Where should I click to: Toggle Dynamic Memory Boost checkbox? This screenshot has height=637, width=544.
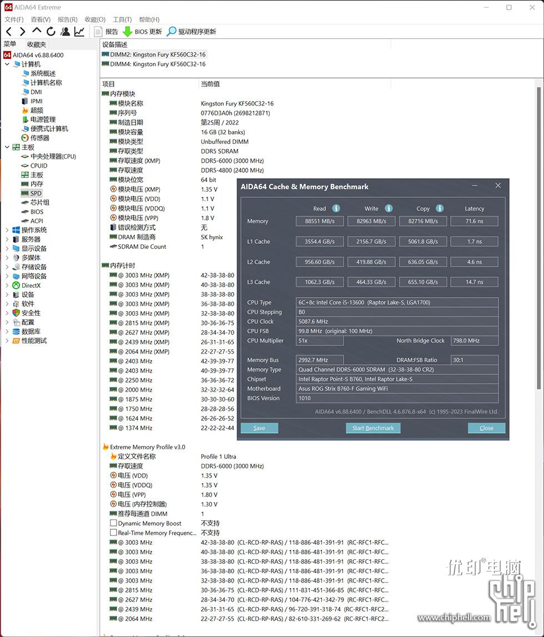click(x=114, y=523)
